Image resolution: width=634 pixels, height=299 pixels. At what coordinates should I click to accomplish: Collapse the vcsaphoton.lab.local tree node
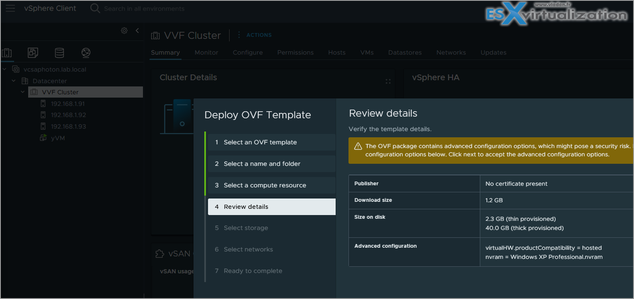click(5, 69)
